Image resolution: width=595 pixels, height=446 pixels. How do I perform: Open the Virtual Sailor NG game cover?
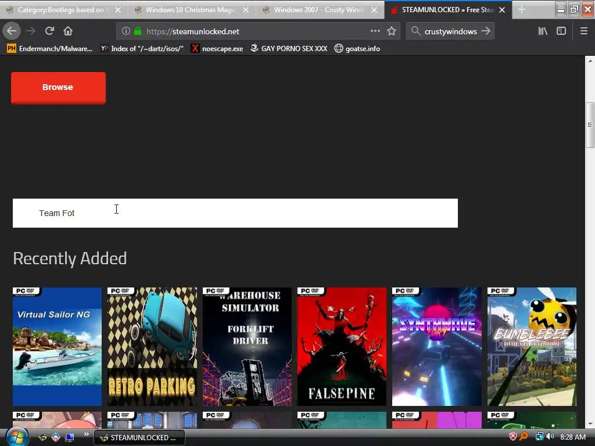tap(58, 347)
